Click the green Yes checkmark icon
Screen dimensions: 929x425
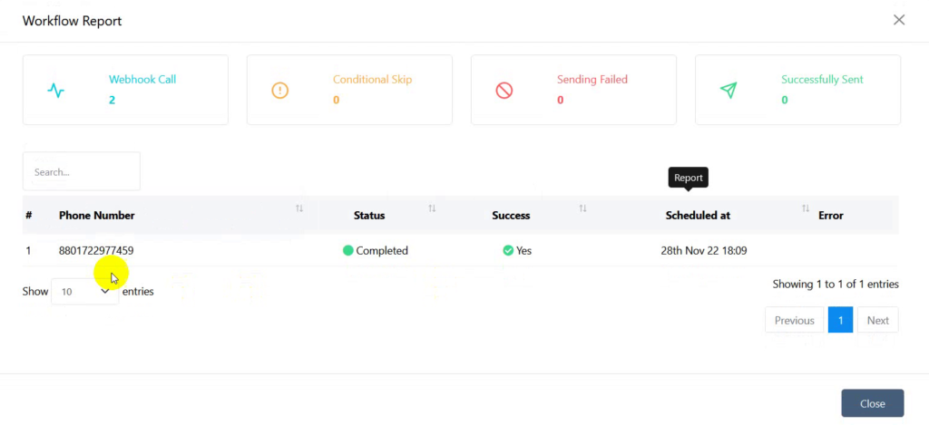pyautogui.click(x=508, y=250)
